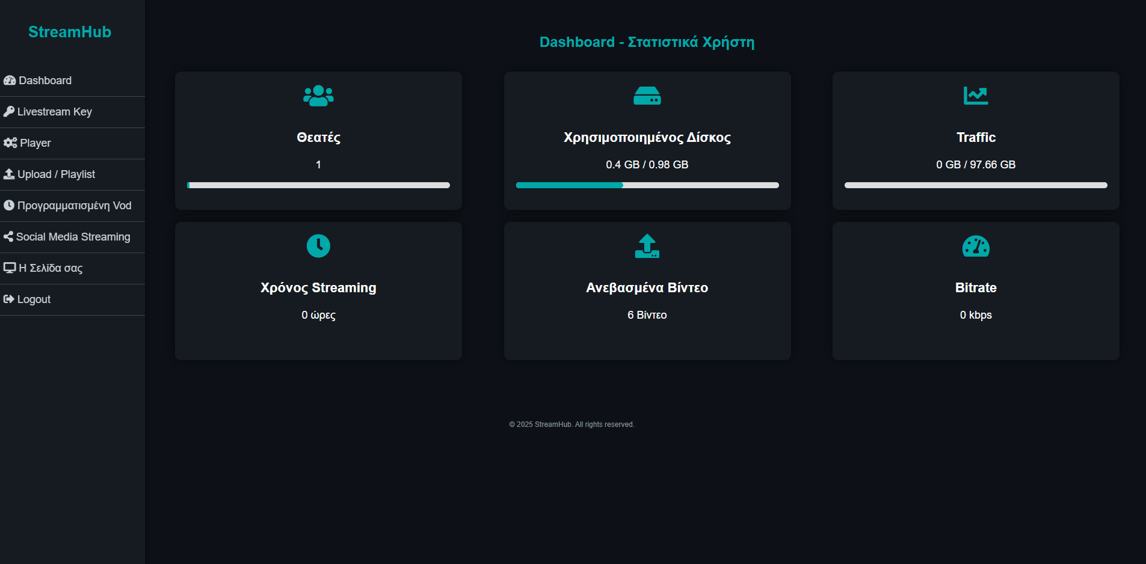Open the Dashboard sidebar menu item

(45, 81)
